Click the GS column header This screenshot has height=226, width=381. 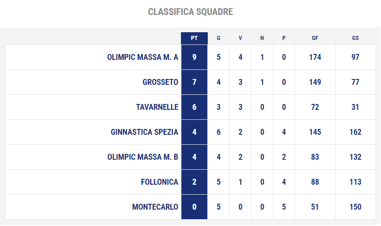(x=355, y=38)
